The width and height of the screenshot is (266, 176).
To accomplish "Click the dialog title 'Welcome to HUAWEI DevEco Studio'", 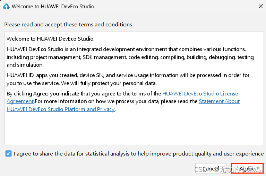I will tap(53, 7).
